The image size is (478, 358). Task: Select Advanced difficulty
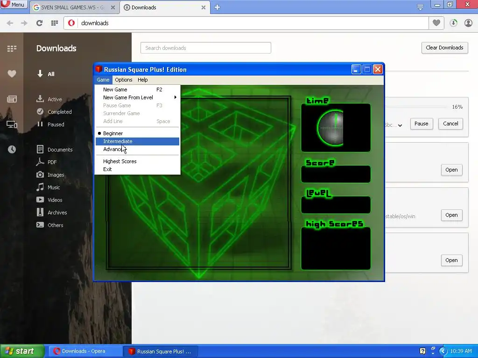pyautogui.click(x=137, y=149)
